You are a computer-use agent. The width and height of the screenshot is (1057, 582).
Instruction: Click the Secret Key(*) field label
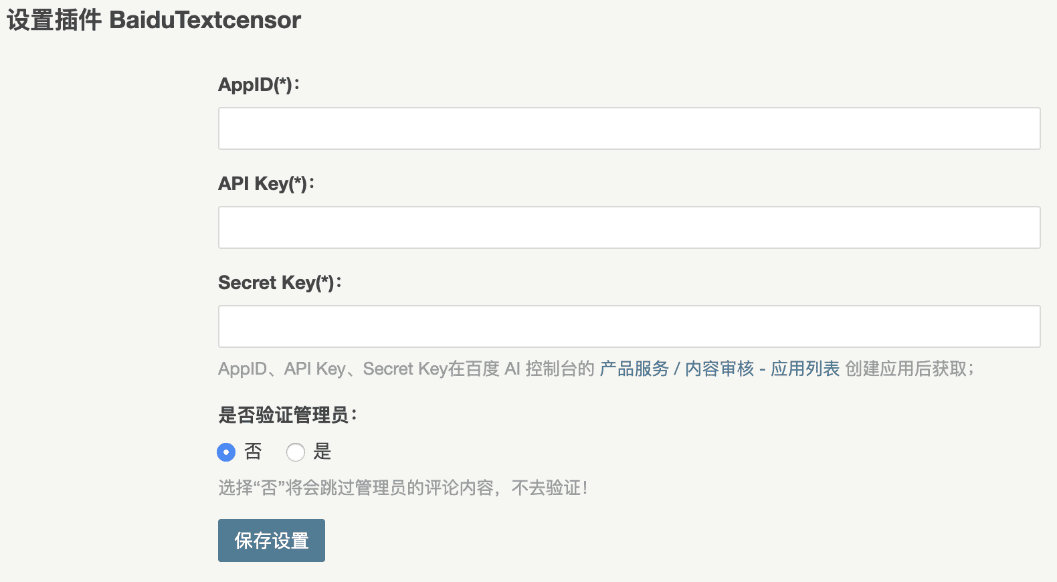280,282
